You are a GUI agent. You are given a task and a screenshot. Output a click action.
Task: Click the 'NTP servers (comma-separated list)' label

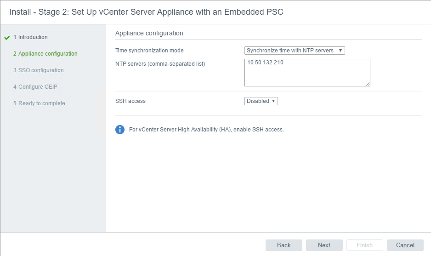(x=160, y=64)
